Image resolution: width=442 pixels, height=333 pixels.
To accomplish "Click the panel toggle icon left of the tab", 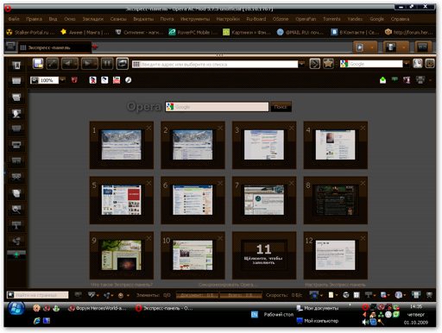I will (x=10, y=46).
